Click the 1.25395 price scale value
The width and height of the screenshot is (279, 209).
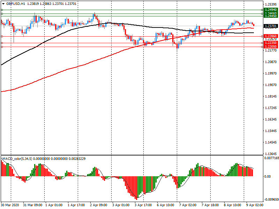pos(271,5)
